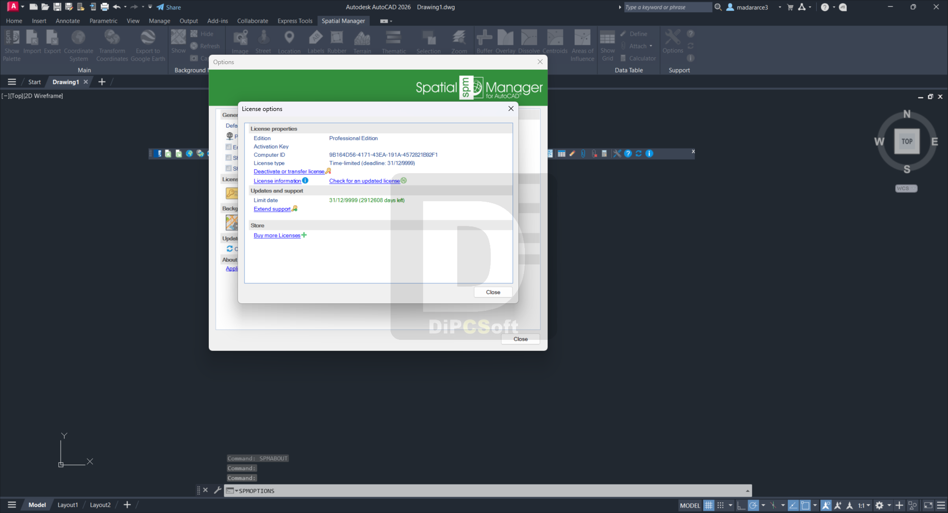Toggle the drawing grid display in status bar
The width and height of the screenshot is (948, 513).
[x=709, y=505]
